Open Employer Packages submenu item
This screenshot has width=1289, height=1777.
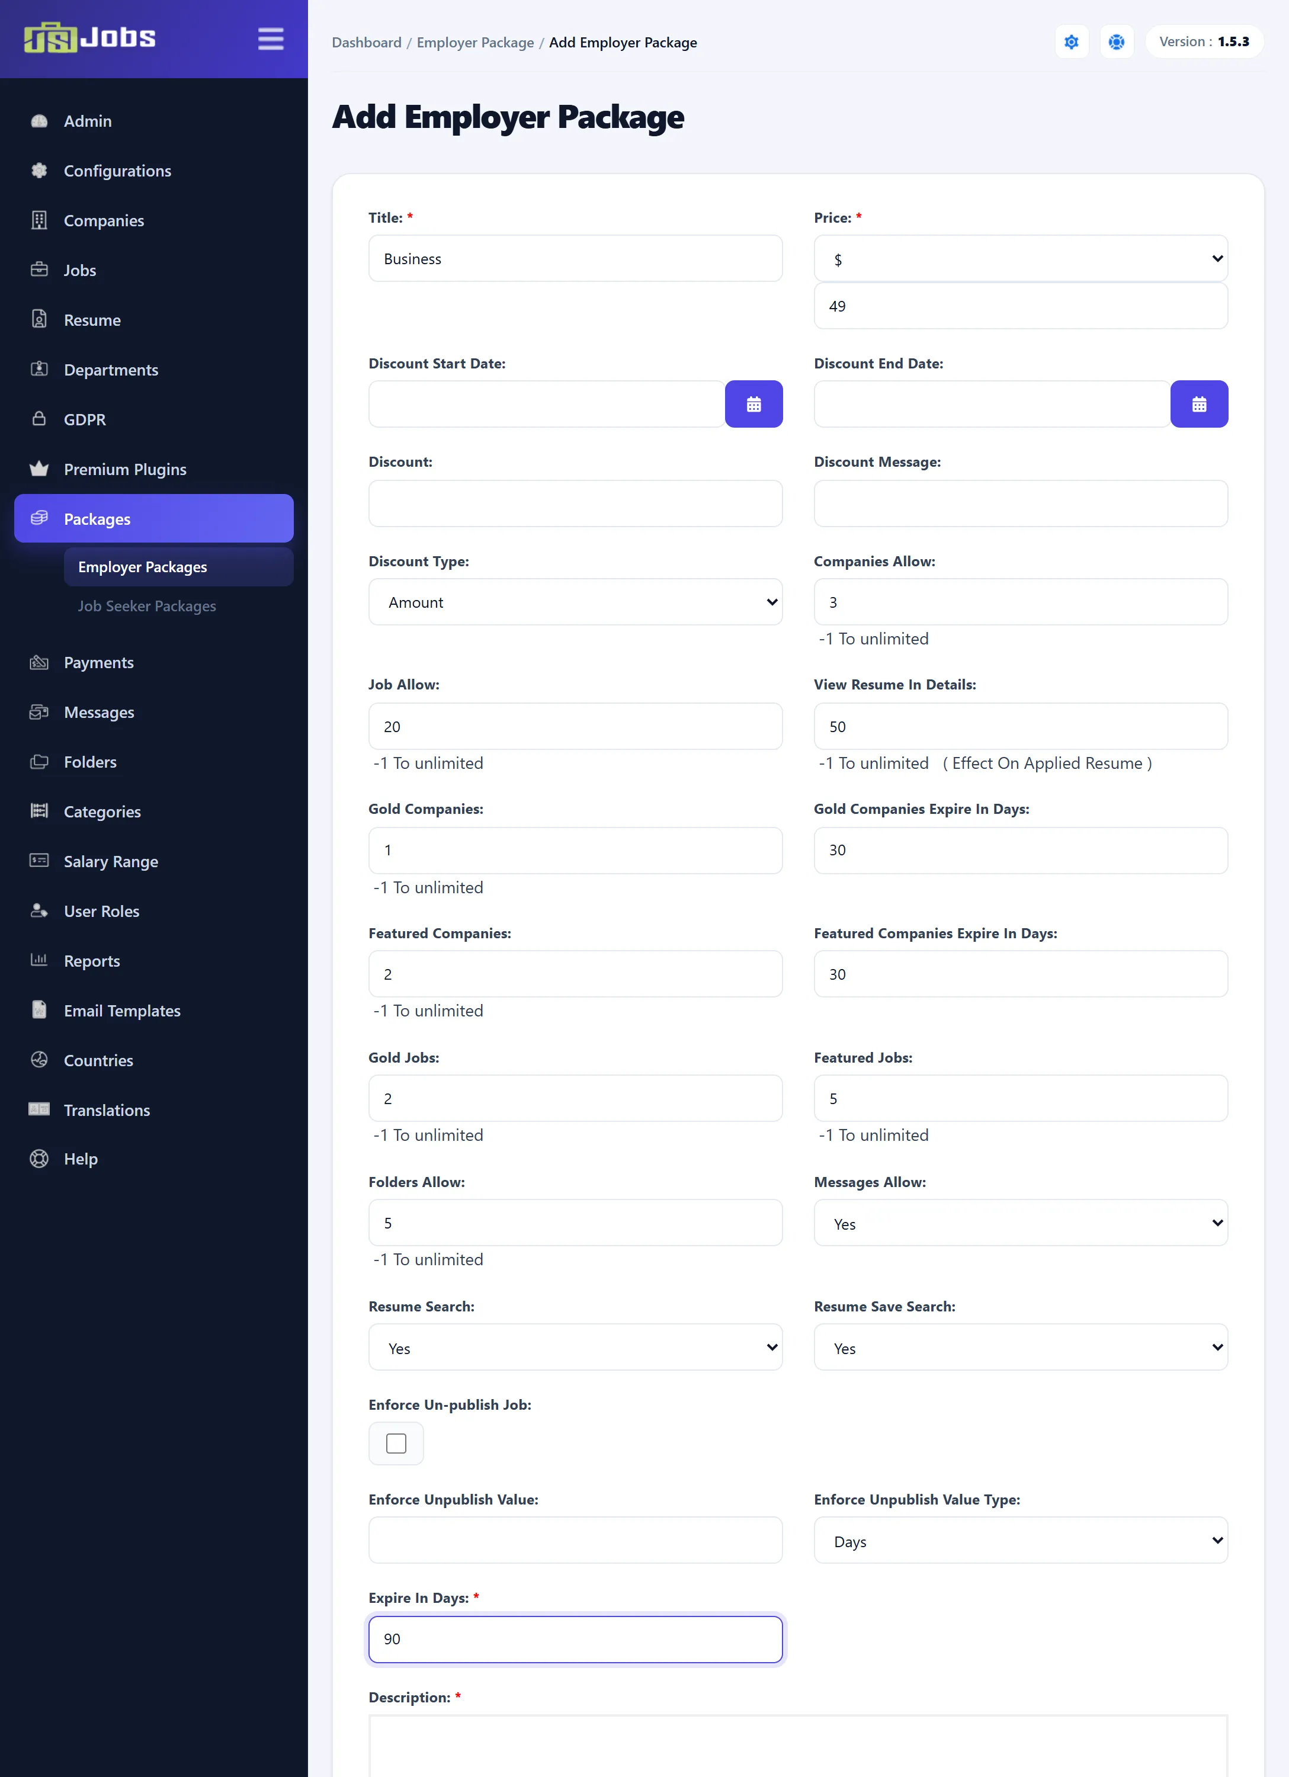click(x=179, y=566)
